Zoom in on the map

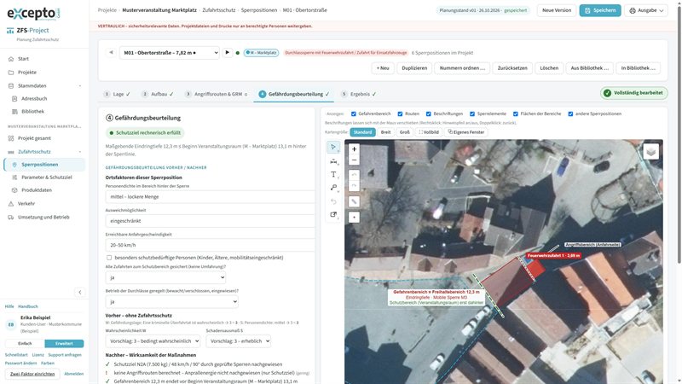354,148
